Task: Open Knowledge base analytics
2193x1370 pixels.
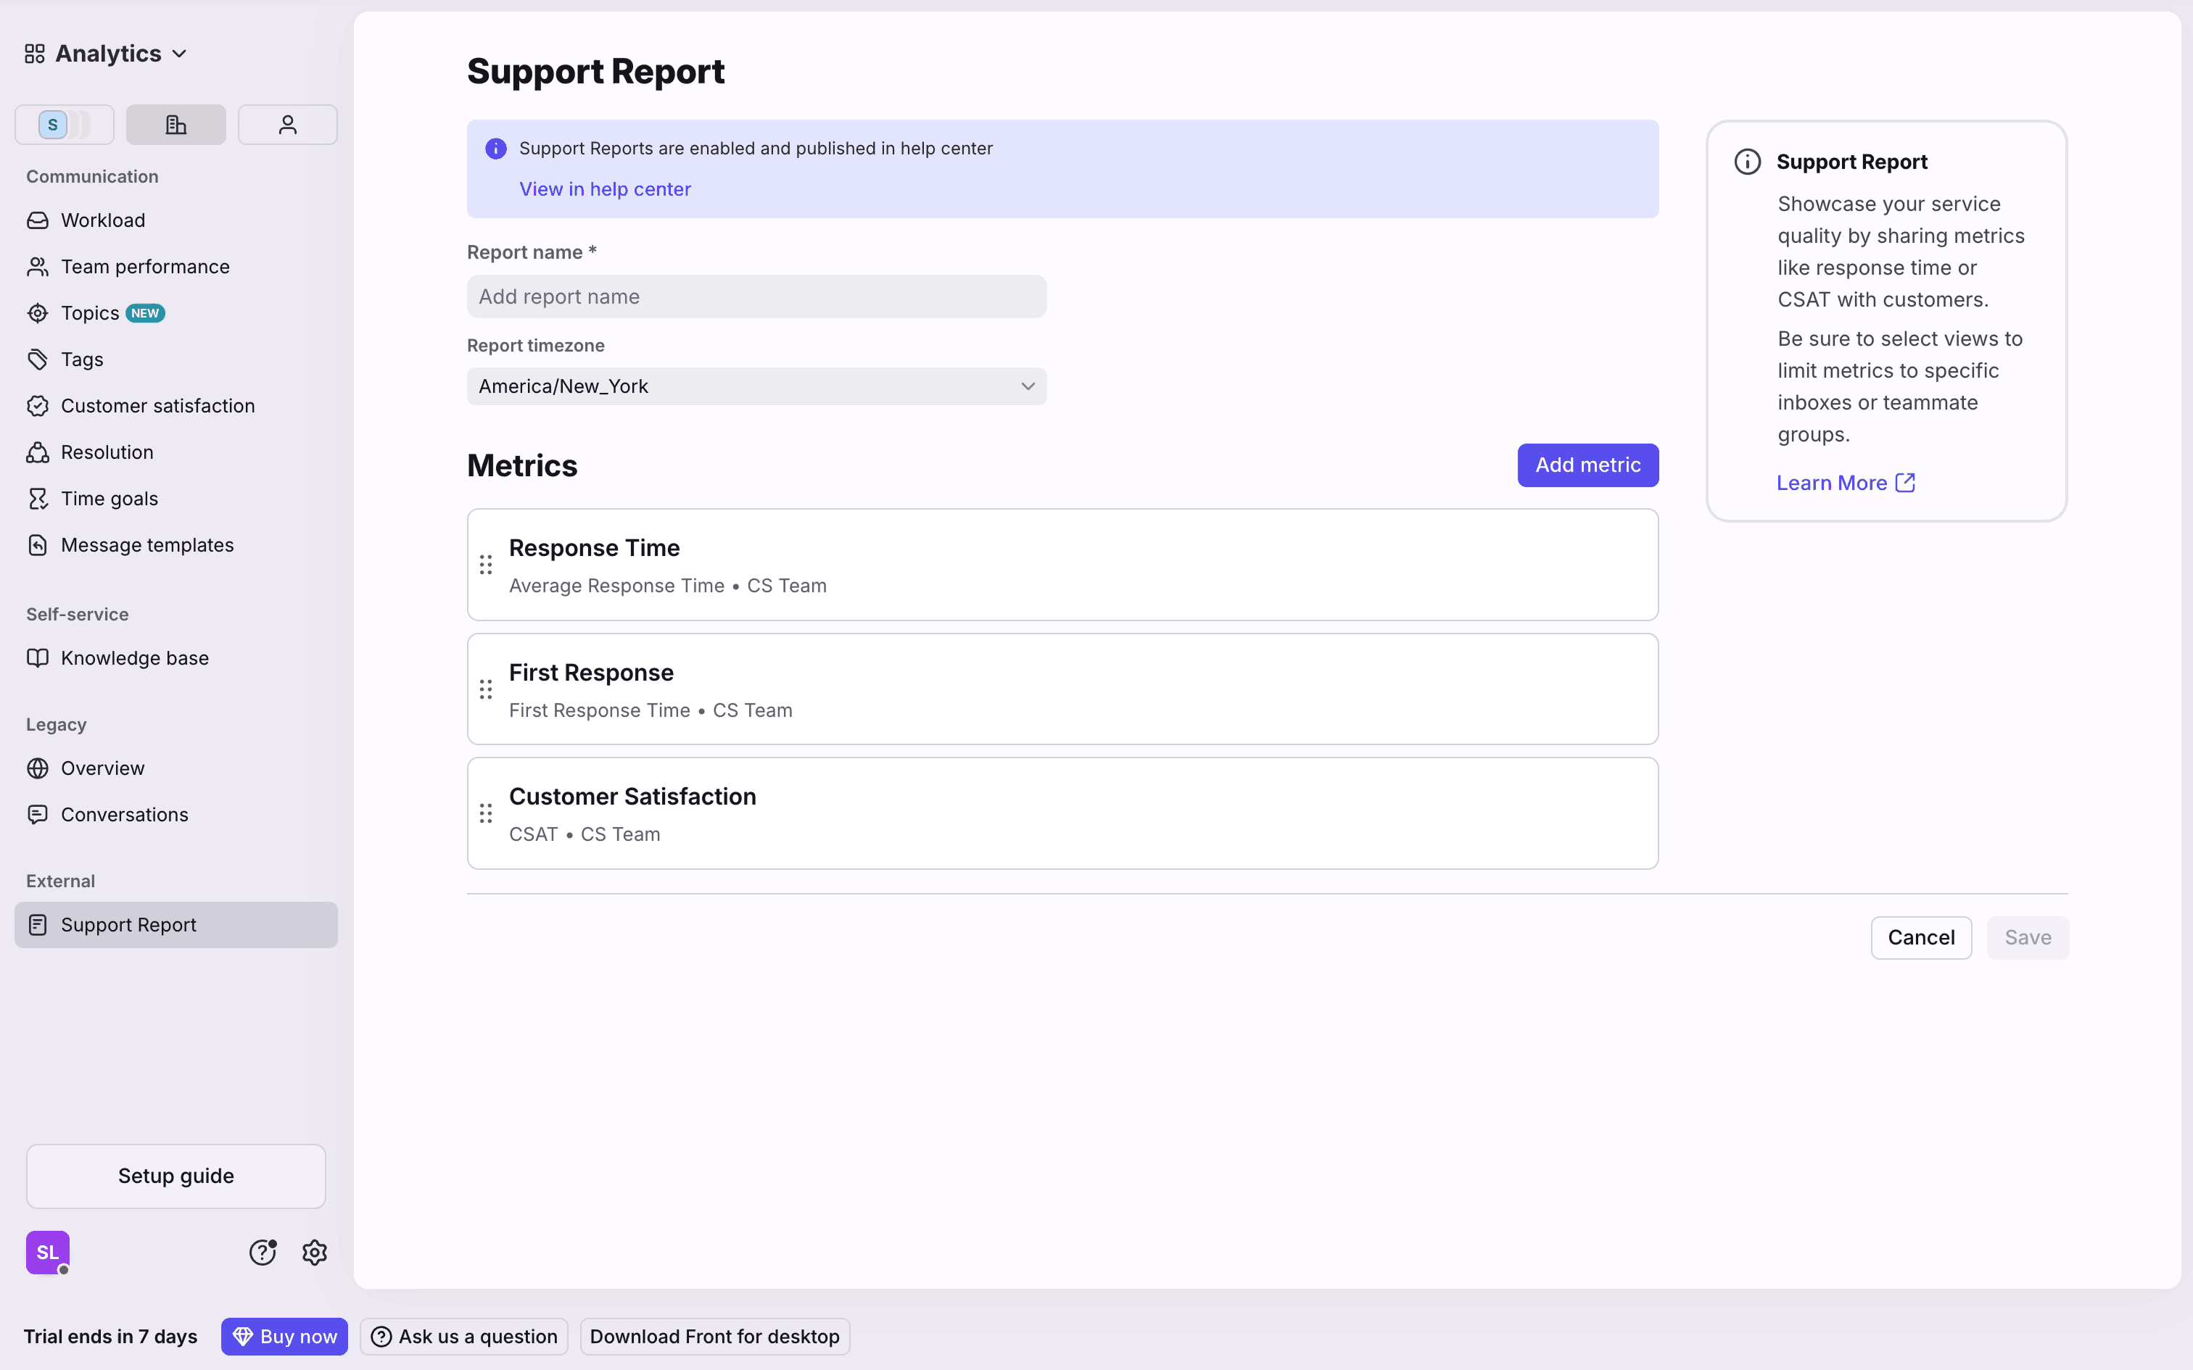Action: [x=134, y=659]
